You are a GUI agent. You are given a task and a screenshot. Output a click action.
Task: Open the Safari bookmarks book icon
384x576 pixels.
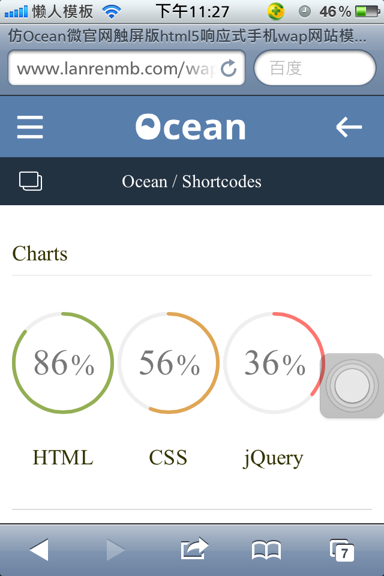[266, 550]
